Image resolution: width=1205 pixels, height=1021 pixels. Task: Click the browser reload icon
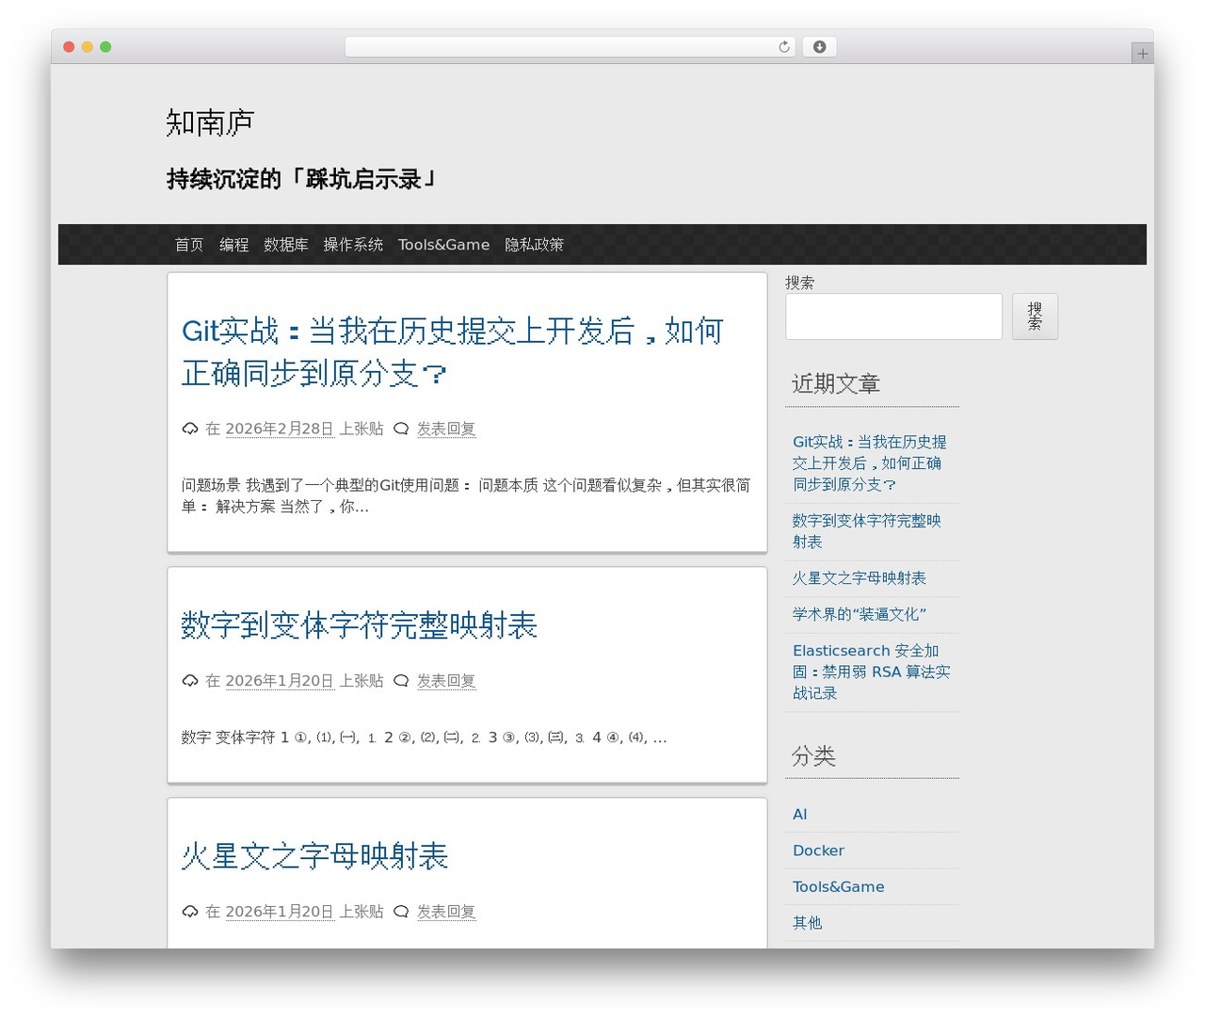784,47
